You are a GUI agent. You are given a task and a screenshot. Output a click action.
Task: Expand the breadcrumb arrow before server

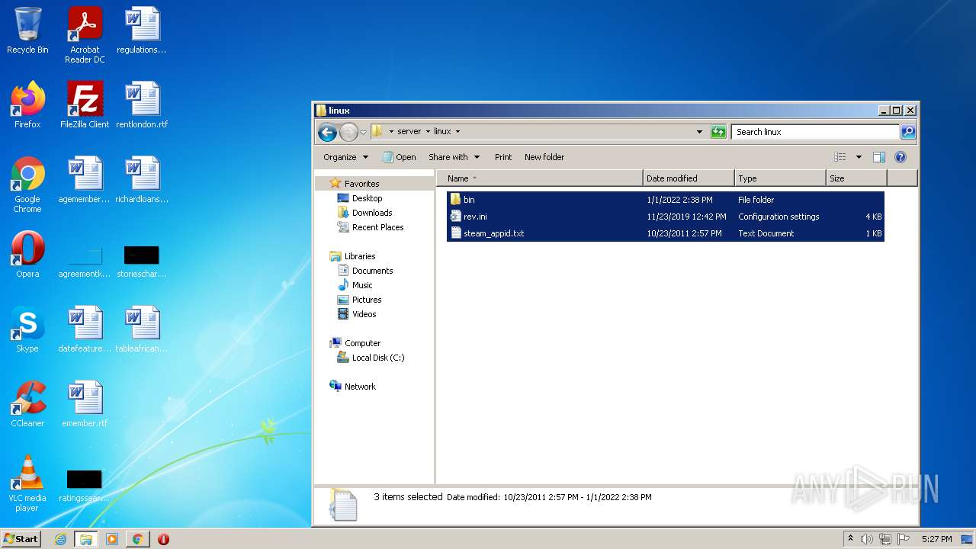pos(391,131)
